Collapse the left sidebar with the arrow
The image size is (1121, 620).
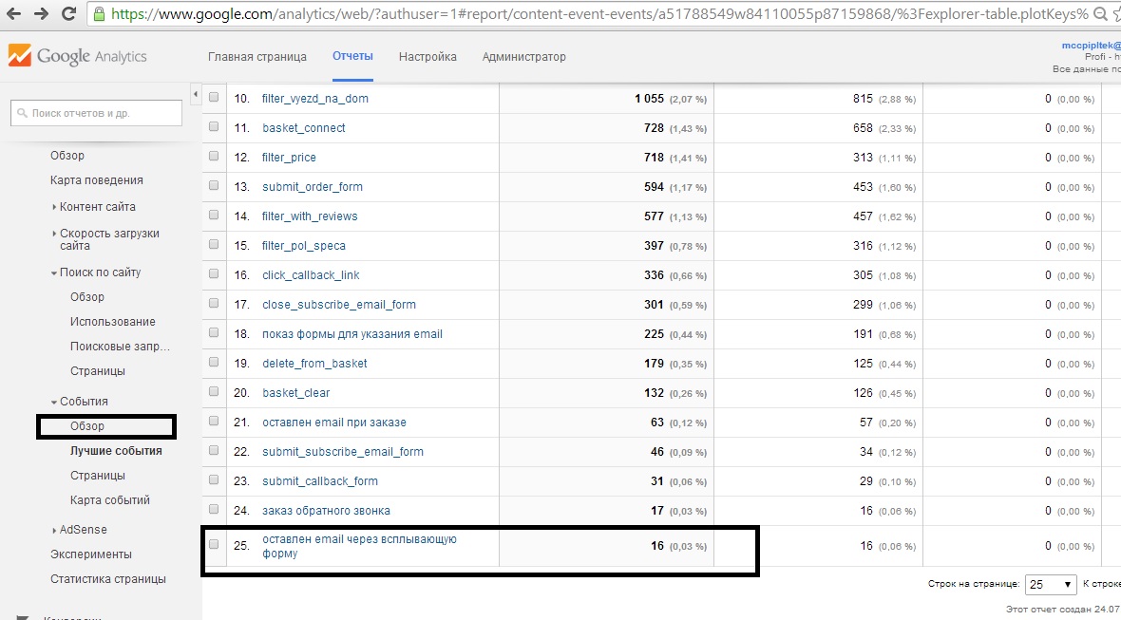195,94
